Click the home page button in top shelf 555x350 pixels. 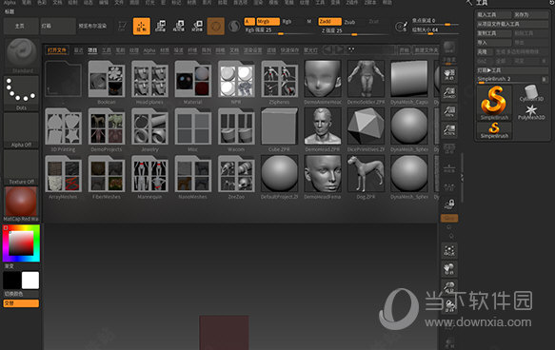tap(21, 27)
